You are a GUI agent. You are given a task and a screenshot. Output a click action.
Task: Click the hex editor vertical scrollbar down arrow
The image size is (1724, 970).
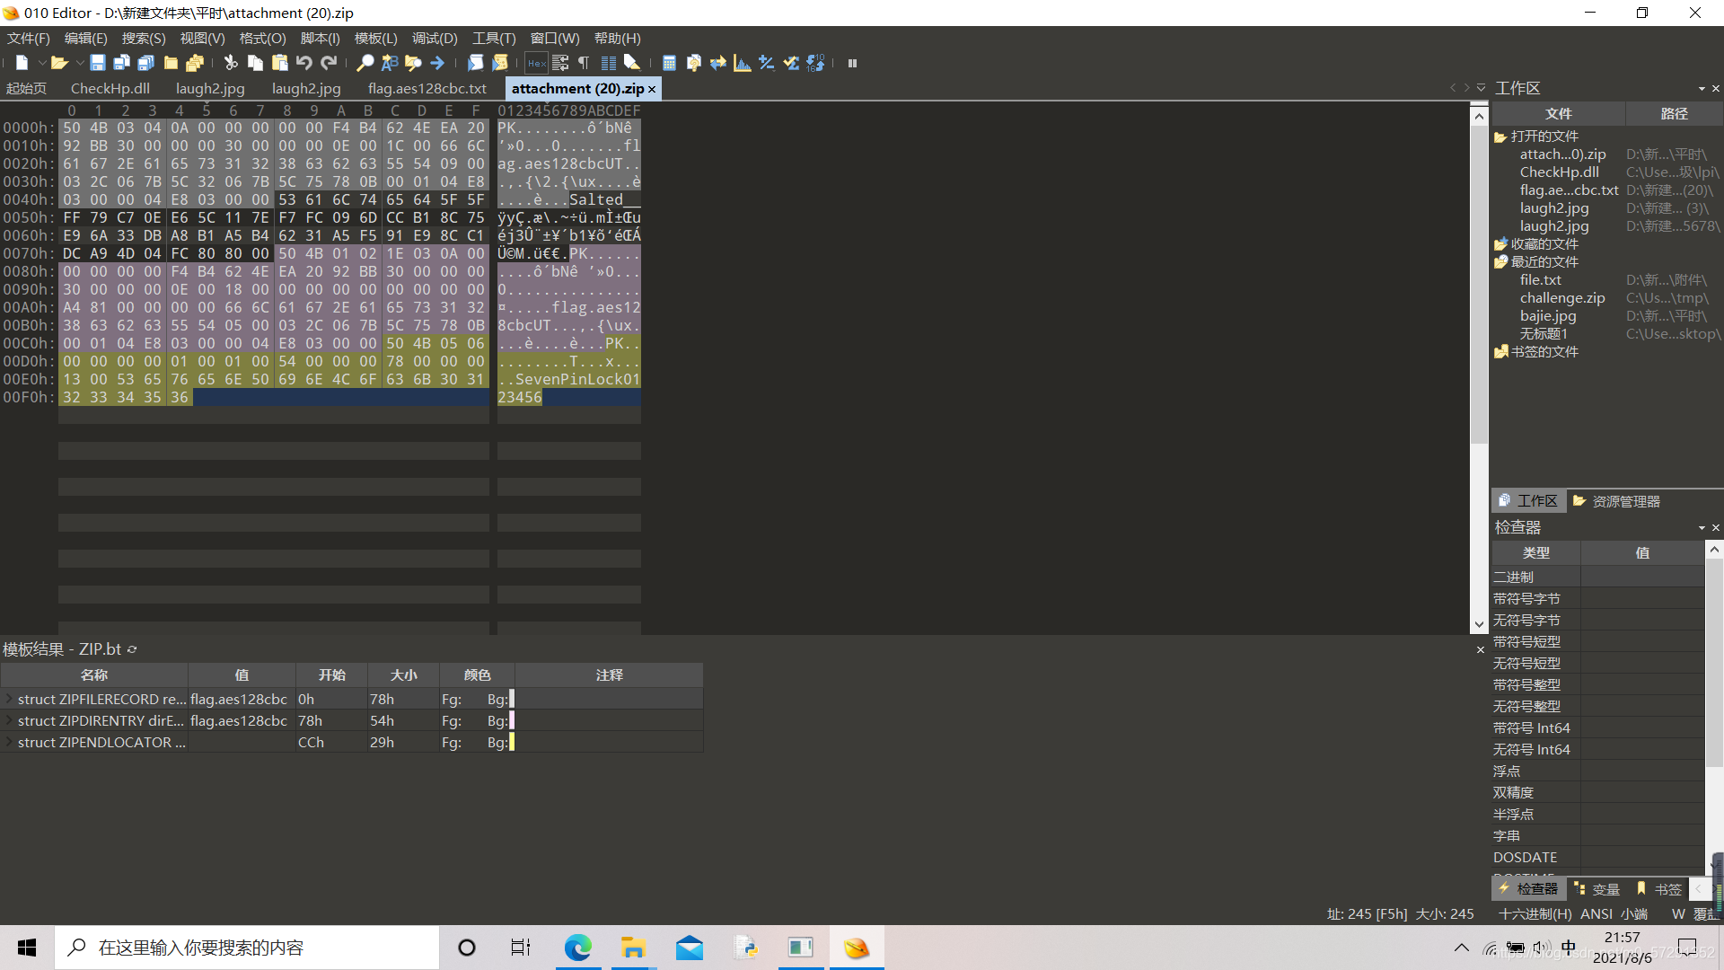click(x=1479, y=624)
